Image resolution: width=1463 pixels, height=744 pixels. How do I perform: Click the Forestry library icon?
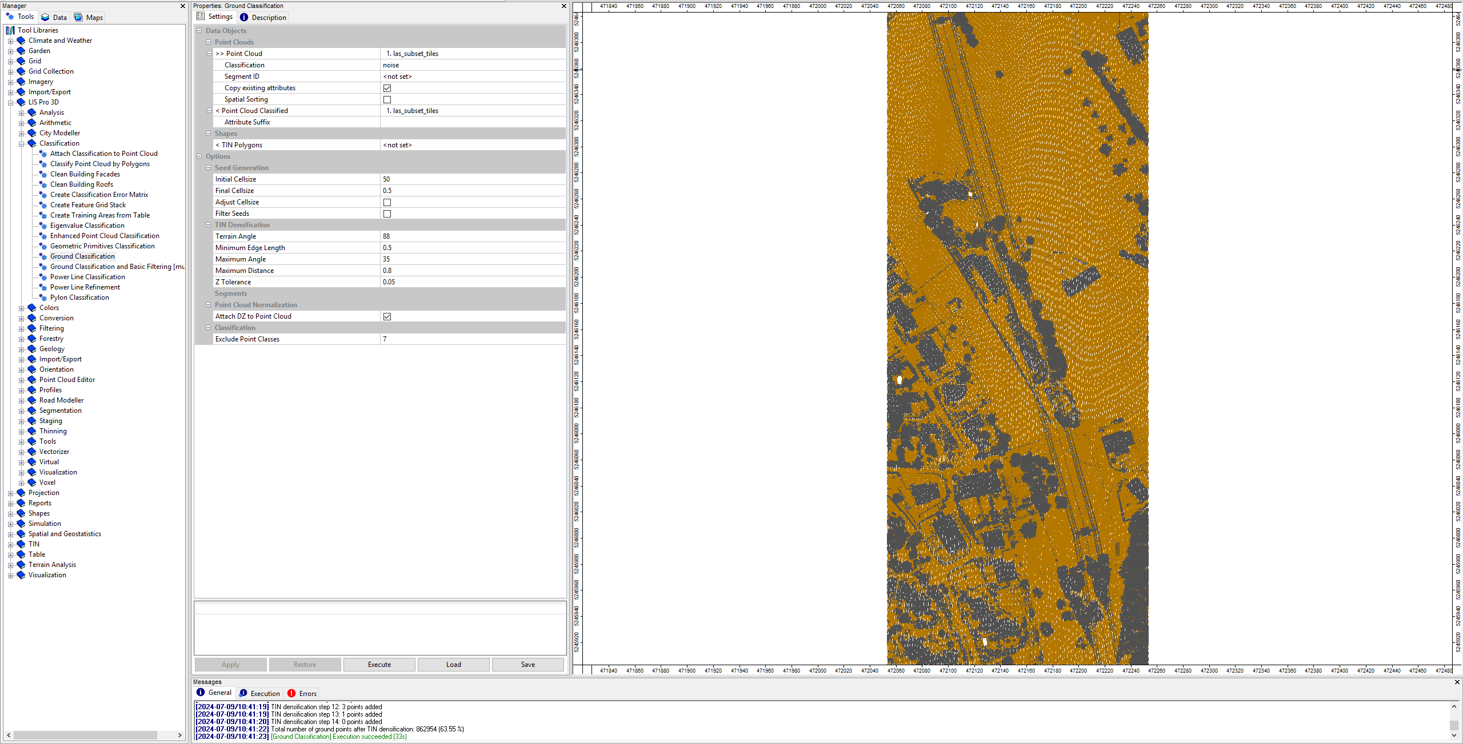[32, 339]
